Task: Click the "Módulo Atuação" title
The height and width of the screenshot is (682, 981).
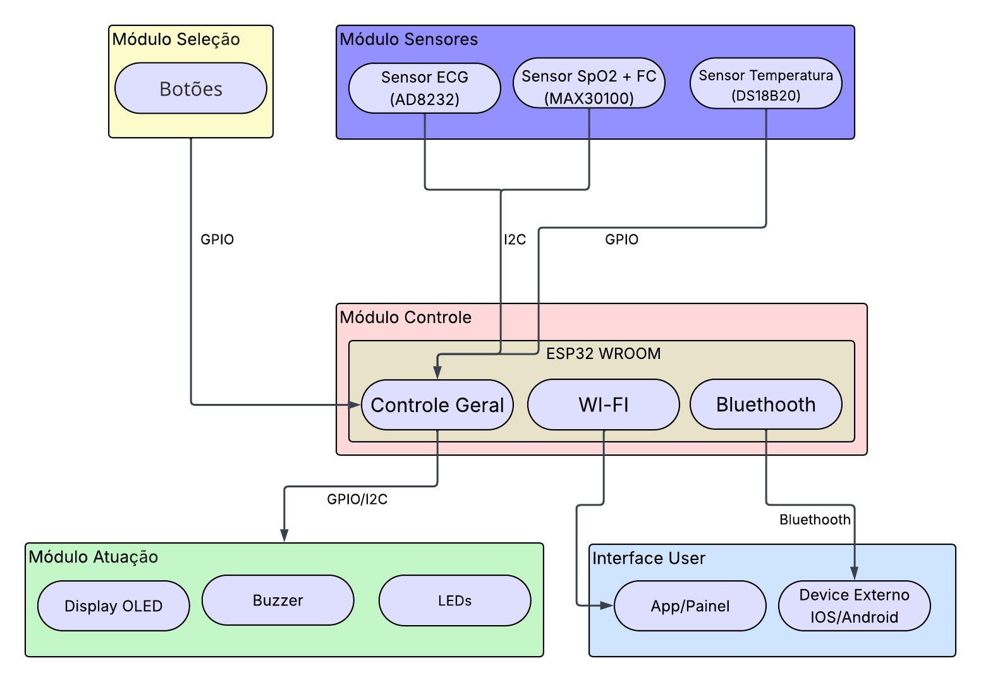Action: click(x=94, y=557)
